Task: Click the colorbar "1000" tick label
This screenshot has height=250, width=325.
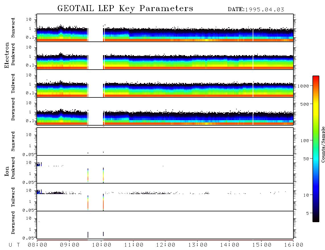Action: (x=303, y=86)
